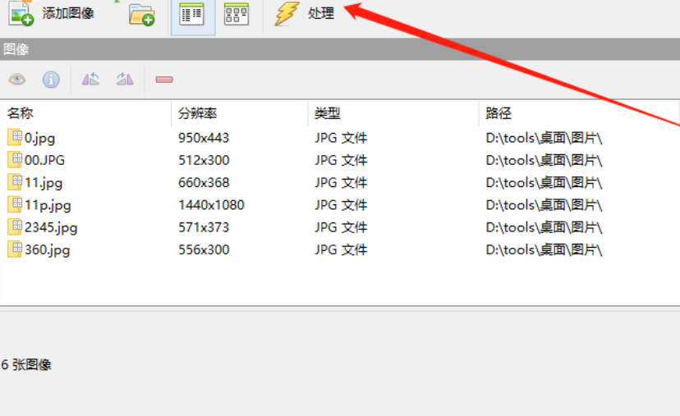The image size is (680, 416).
Task: Click the 6 张图像 status text
Action: pyautogui.click(x=26, y=365)
